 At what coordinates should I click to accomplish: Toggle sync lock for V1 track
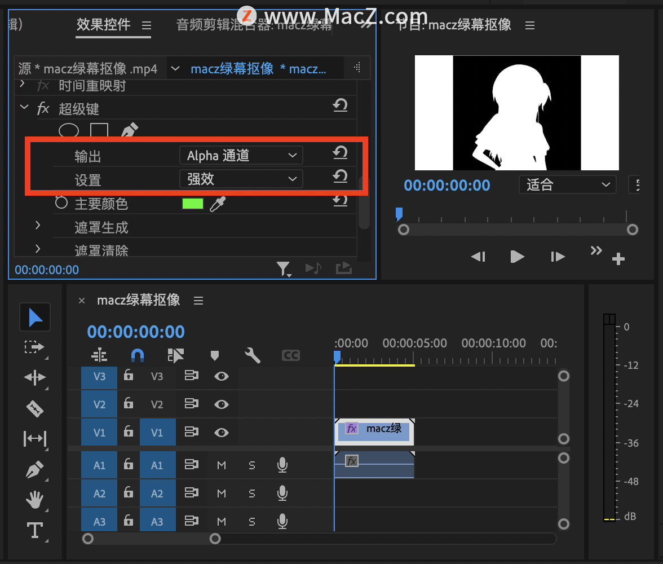[192, 432]
